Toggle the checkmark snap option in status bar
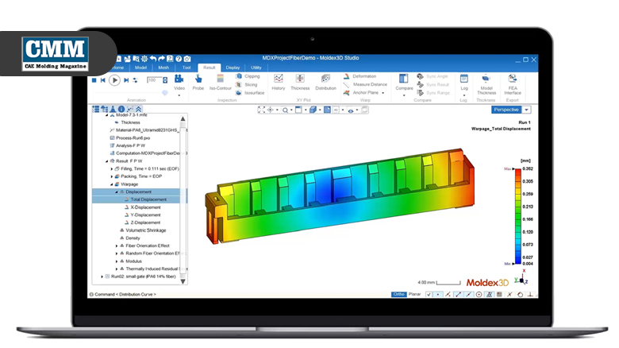The width and height of the screenshot is (619, 348). pyautogui.click(x=429, y=295)
